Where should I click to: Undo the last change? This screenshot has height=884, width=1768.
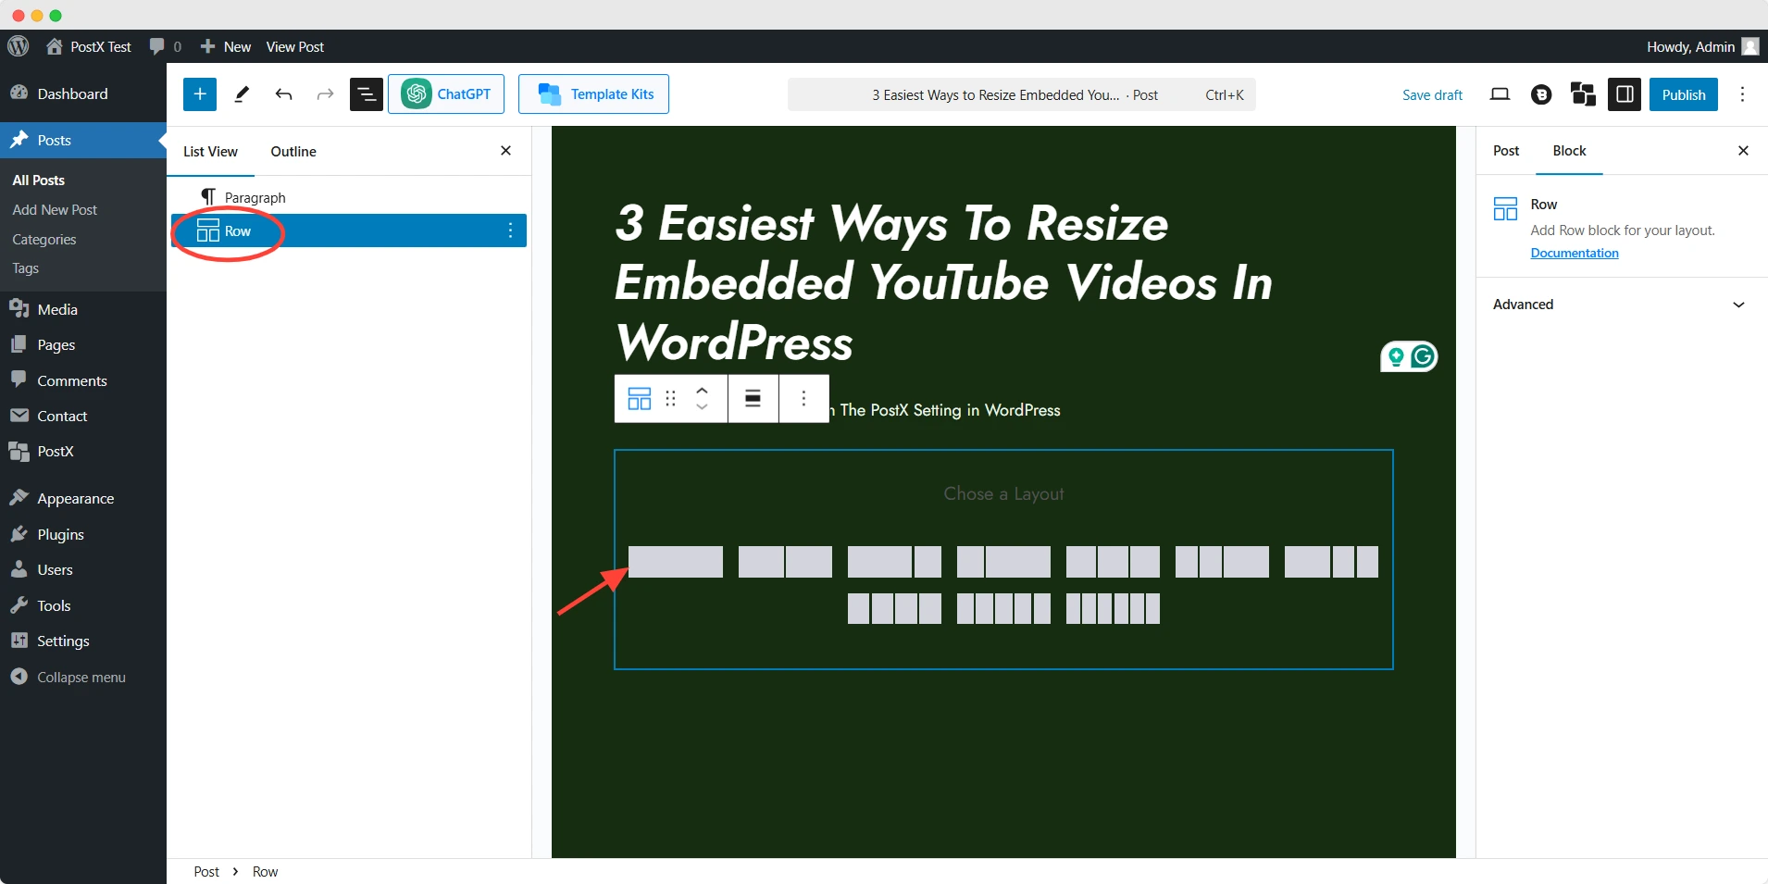pos(283,94)
